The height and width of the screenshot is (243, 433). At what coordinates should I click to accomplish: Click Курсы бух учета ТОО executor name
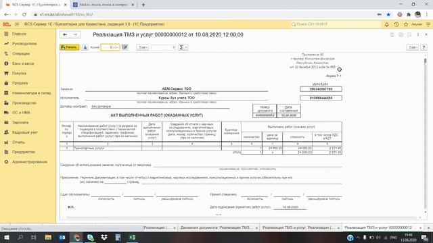click(x=177, y=98)
